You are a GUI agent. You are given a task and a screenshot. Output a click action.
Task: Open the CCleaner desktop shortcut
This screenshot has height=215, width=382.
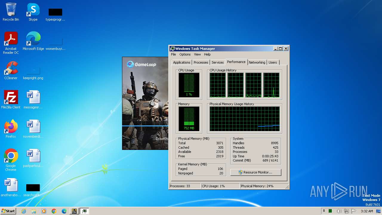point(11,70)
